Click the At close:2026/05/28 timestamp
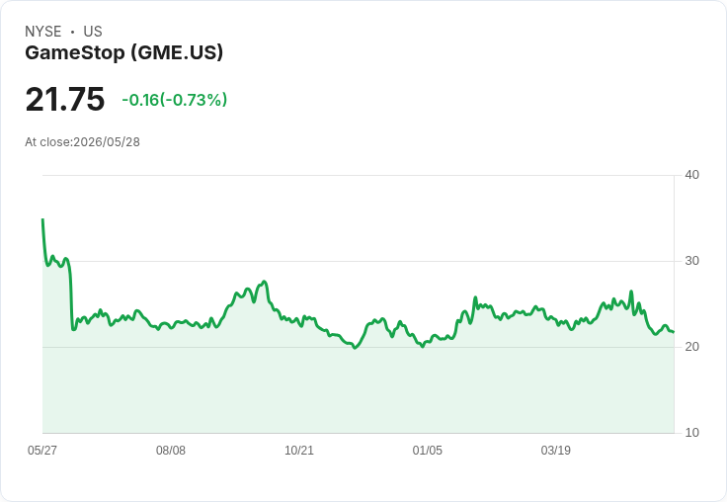 tap(83, 142)
